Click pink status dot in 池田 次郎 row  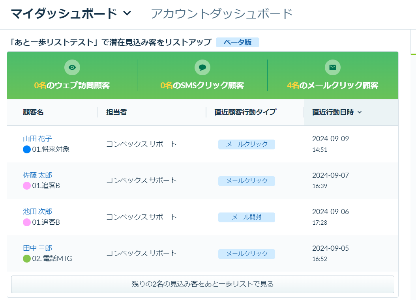point(27,222)
